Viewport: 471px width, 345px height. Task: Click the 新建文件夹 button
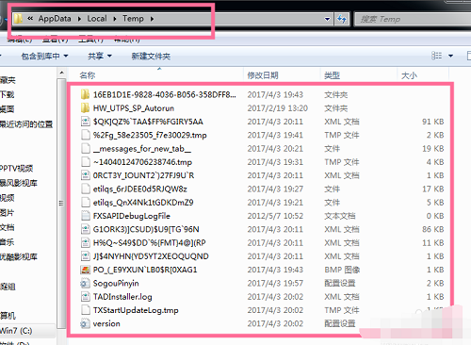[151, 57]
